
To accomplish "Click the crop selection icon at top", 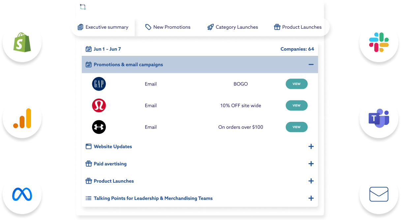I will pyautogui.click(x=83, y=7).
